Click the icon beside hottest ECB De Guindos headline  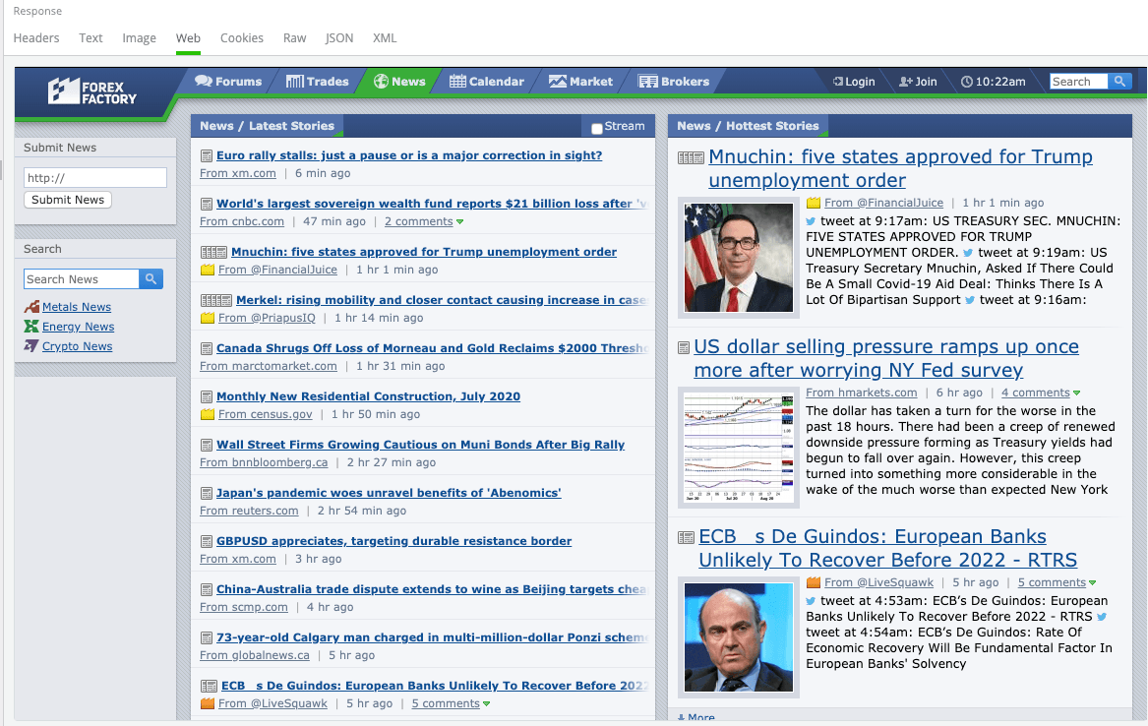tap(686, 538)
